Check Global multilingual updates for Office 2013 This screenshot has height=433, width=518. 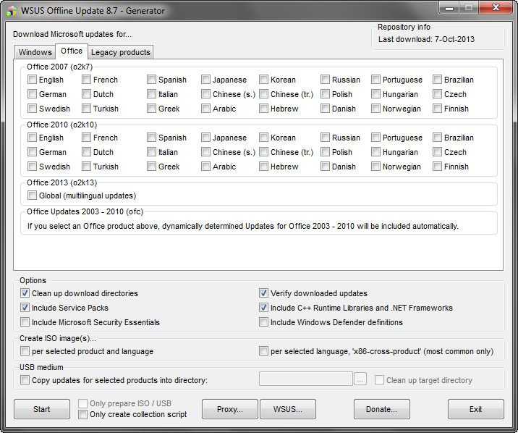[32, 196]
